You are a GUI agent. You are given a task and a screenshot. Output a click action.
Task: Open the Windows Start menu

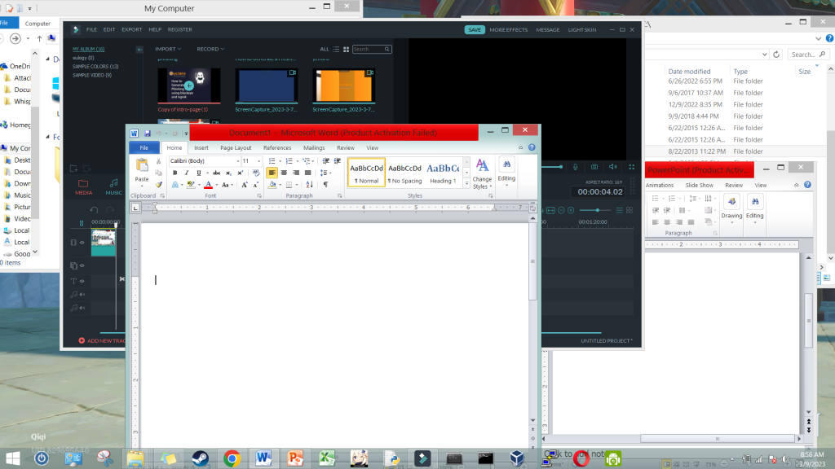[x=11, y=458]
